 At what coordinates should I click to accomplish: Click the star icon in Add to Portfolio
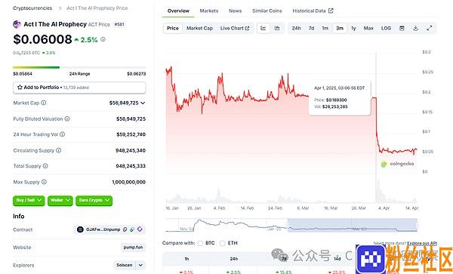20,88
